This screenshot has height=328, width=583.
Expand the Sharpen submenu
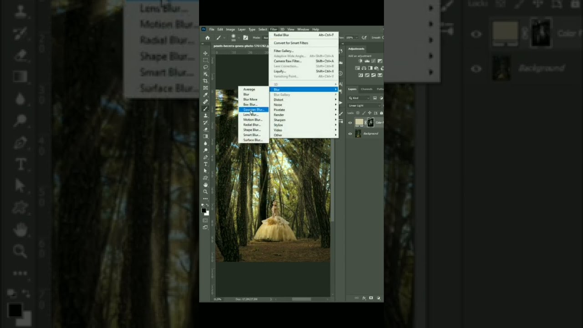point(304,120)
